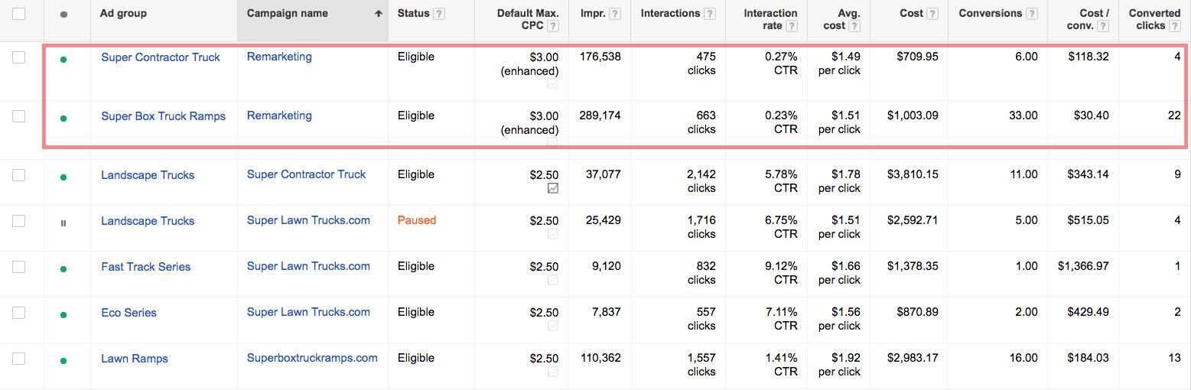Sort by the Campaign name column header
The image size is (1191, 390).
tap(288, 13)
